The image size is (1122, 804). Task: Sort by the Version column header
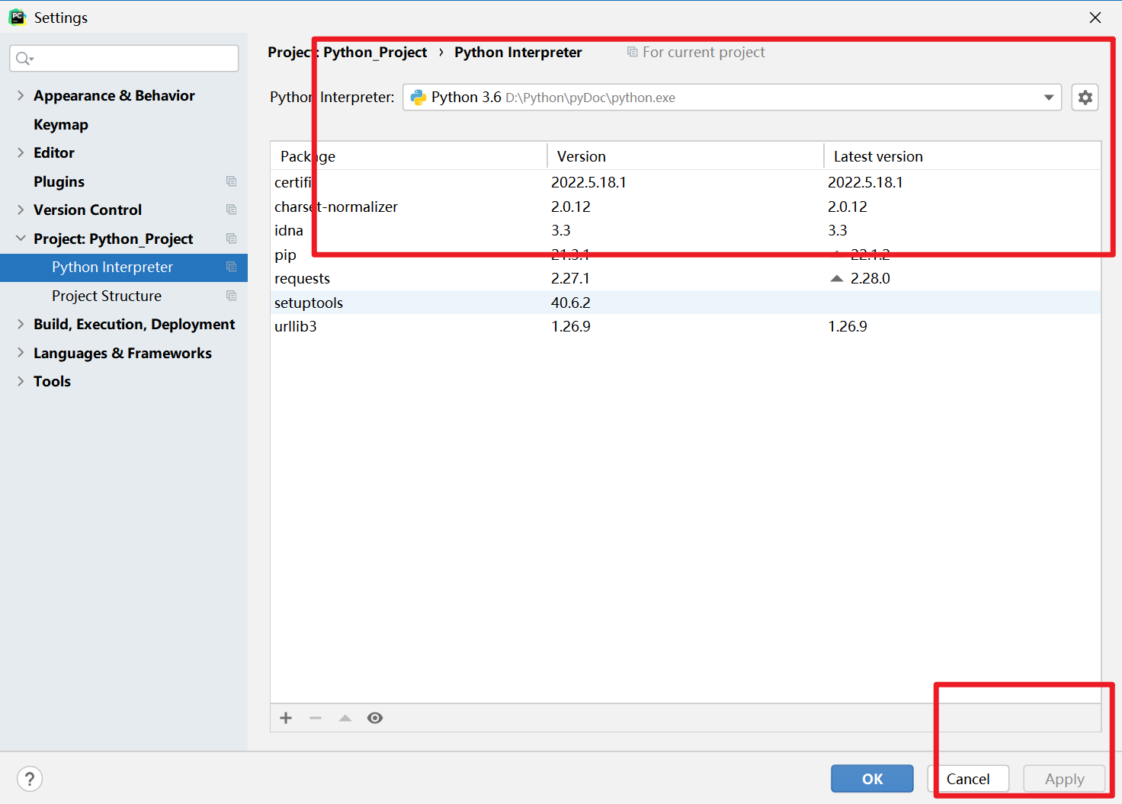685,156
